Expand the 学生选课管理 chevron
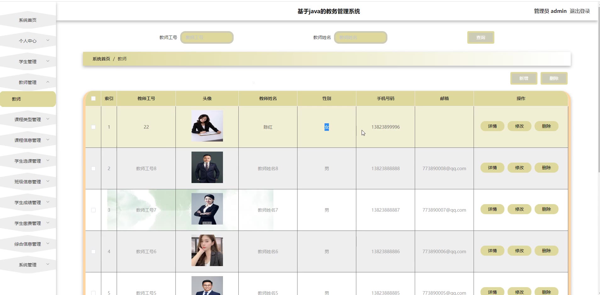Viewport: 600px width, 295px height. click(48, 160)
